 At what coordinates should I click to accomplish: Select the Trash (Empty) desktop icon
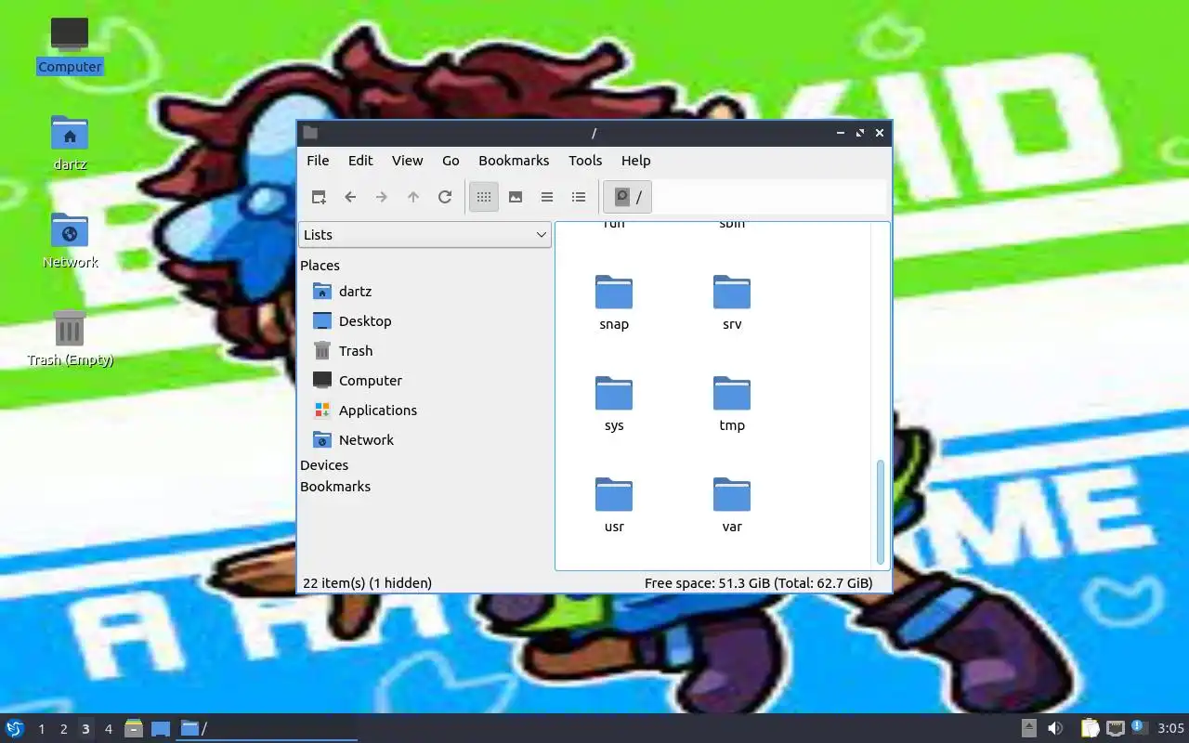70,338
